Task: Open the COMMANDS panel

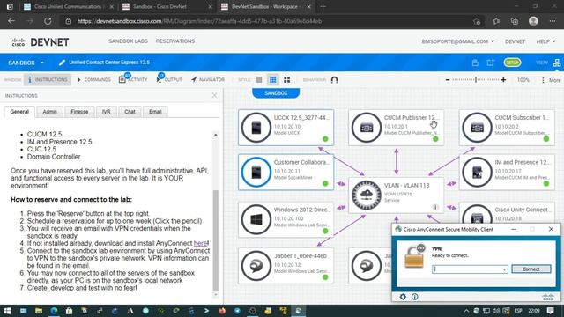Action: [x=94, y=80]
